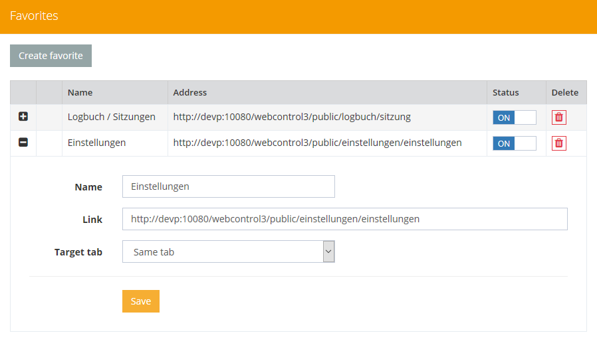
Task: Disable the Einstellungen status switch
Action: (x=514, y=143)
